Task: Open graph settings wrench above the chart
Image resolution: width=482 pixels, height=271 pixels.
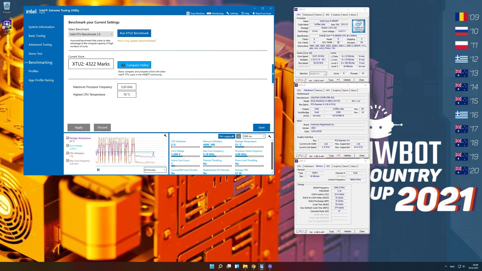Action: click(165, 135)
